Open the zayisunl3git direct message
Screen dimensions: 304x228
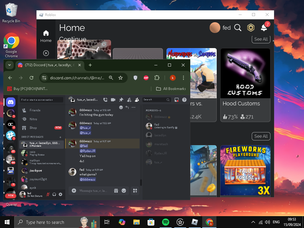[x=42, y=179]
